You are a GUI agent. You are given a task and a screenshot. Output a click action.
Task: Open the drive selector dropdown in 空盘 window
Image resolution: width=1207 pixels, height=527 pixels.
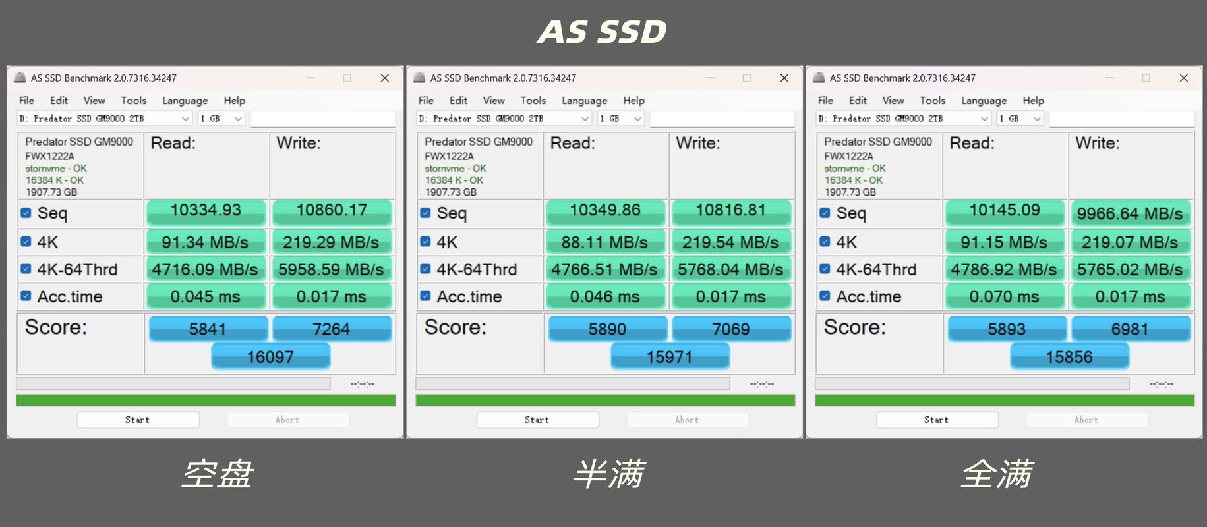click(x=105, y=119)
